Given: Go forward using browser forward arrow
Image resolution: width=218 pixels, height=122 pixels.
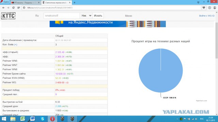Looking at the screenshot, I should click(x=8, y=8).
